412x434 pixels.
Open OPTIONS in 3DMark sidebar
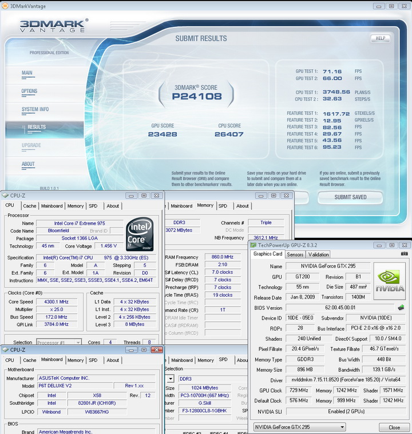pos(29,91)
